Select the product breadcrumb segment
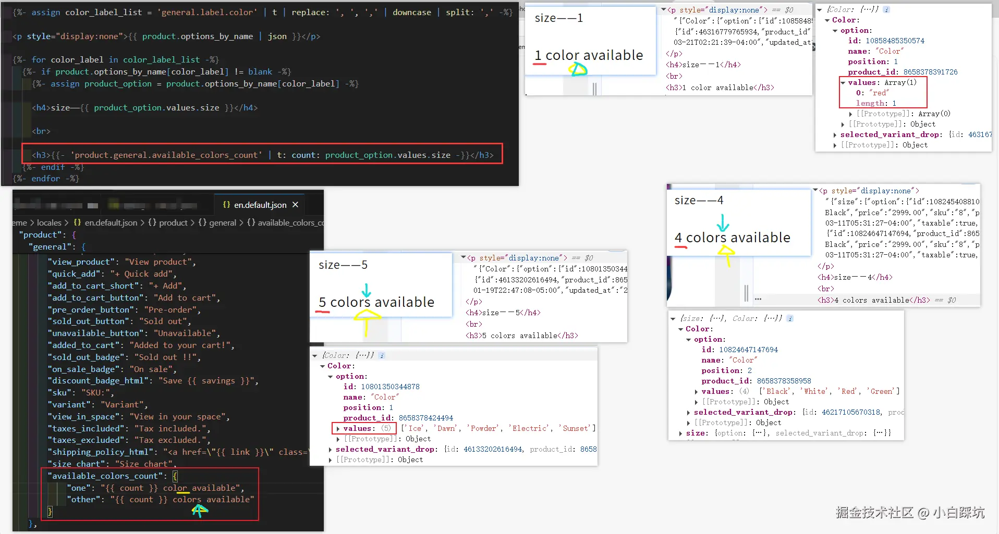This screenshot has height=534, width=999. 173,222
